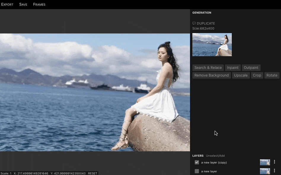Open the Export menu
The width and height of the screenshot is (281, 175).
point(7,4)
